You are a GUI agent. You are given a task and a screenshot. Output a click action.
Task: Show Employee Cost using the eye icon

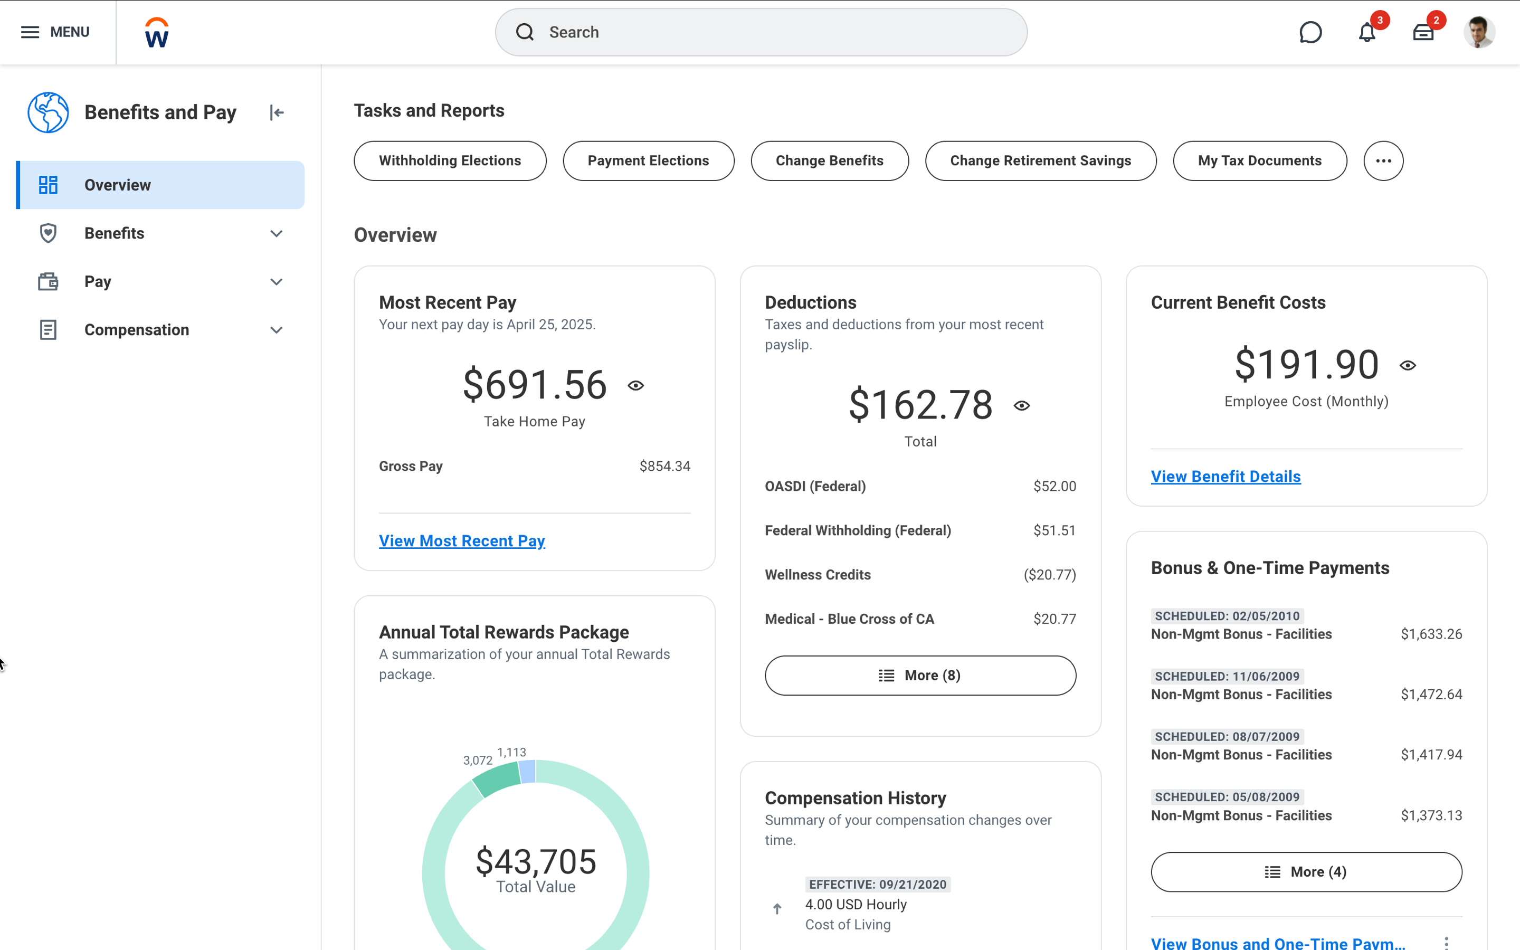(x=1408, y=365)
